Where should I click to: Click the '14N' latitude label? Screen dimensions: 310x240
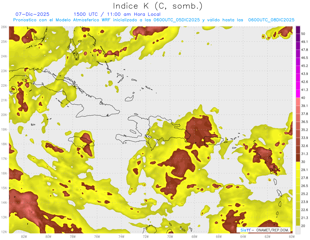click(4, 202)
